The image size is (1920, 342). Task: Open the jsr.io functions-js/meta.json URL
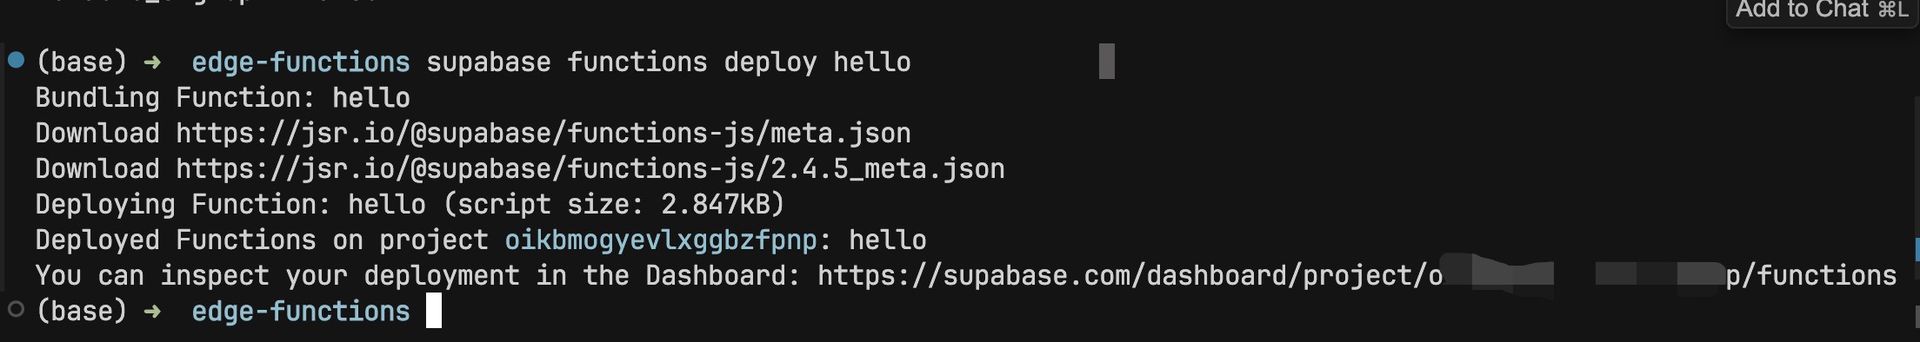543,134
